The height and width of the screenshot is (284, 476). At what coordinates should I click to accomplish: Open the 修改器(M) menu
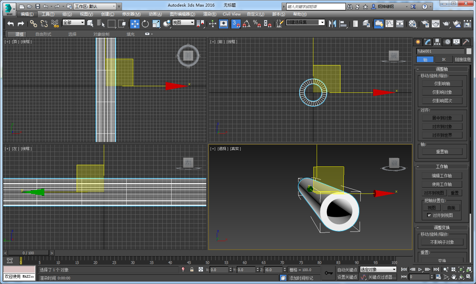pyautogui.click(x=131, y=14)
